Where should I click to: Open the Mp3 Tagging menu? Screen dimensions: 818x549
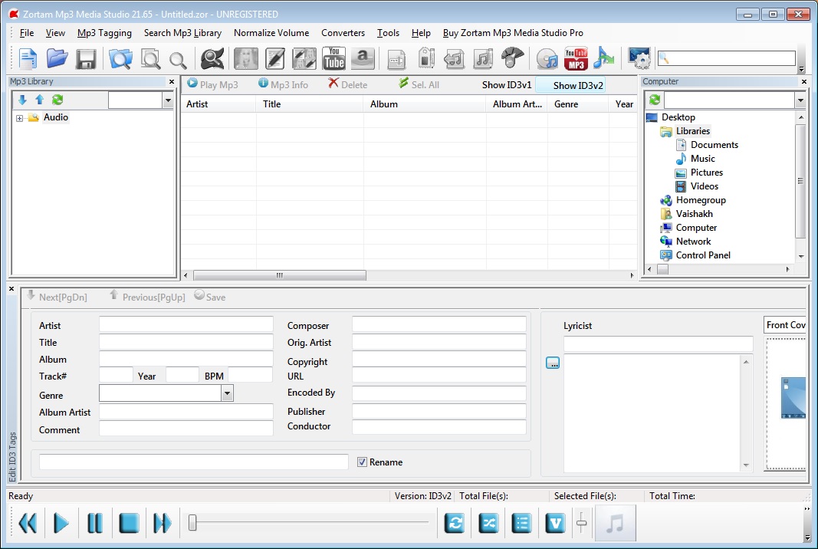[104, 33]
